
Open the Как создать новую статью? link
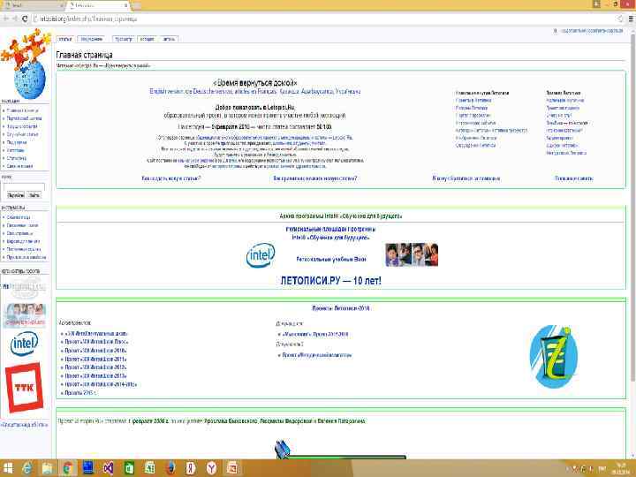[x=171, y=178]
